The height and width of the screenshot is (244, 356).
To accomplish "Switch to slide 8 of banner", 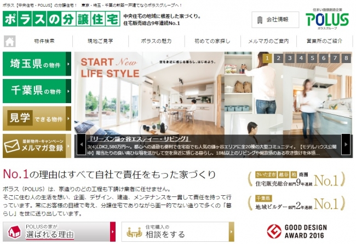I will pos(346,58).
